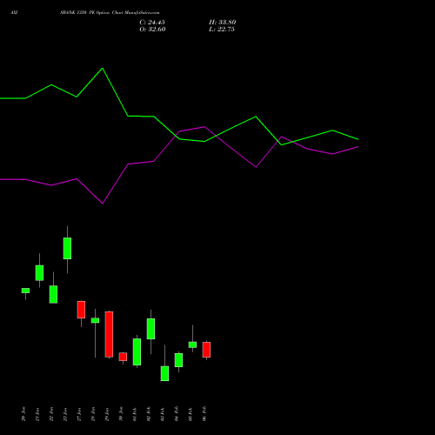
Task: Click the low value L: 22.75
Action: [x=222, y=30]
